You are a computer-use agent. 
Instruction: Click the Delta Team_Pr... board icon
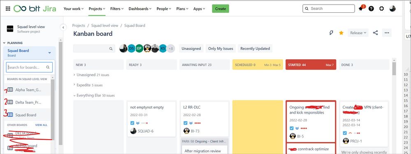point(10,102)
